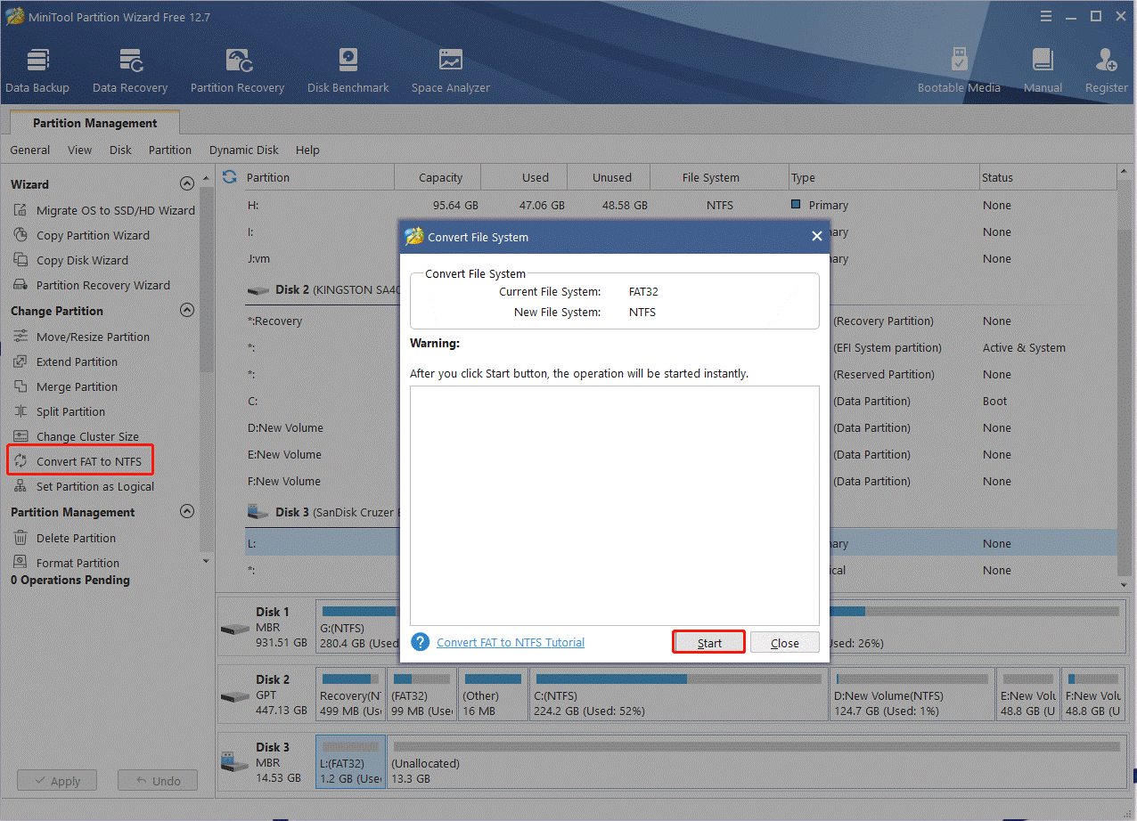Click the Apply button
Viewport: 1137px width, 821px height.
tap(57, 781)
